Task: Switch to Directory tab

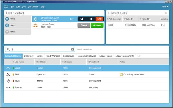Action: point(29,56)
